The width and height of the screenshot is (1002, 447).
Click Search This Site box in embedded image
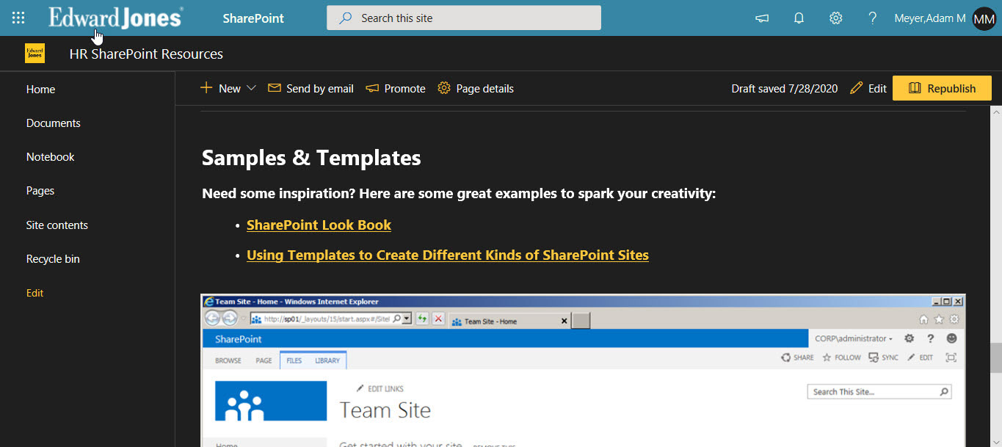[879, 392]
